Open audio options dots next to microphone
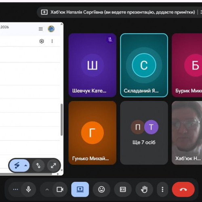Viewport: 202px width, 202px height. pyautogui.click(x=16, y=189)
